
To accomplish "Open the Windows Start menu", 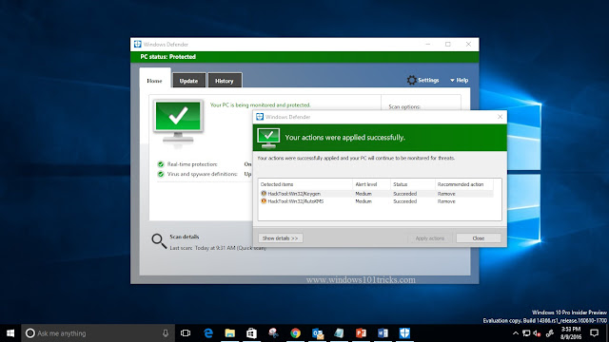I will [10, 333].
